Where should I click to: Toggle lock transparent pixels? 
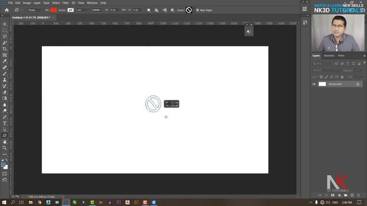pyautogui.click(x=321, y=77)
